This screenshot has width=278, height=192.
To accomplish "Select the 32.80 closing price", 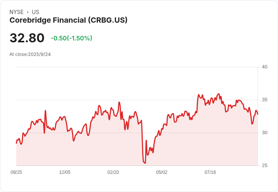I will click(27, 38).
